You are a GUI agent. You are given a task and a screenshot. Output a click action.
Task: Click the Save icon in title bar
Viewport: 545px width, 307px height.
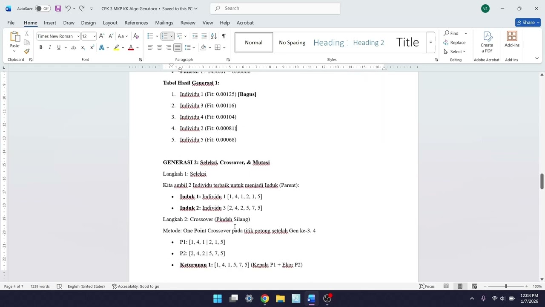click(x=58, y=9)
